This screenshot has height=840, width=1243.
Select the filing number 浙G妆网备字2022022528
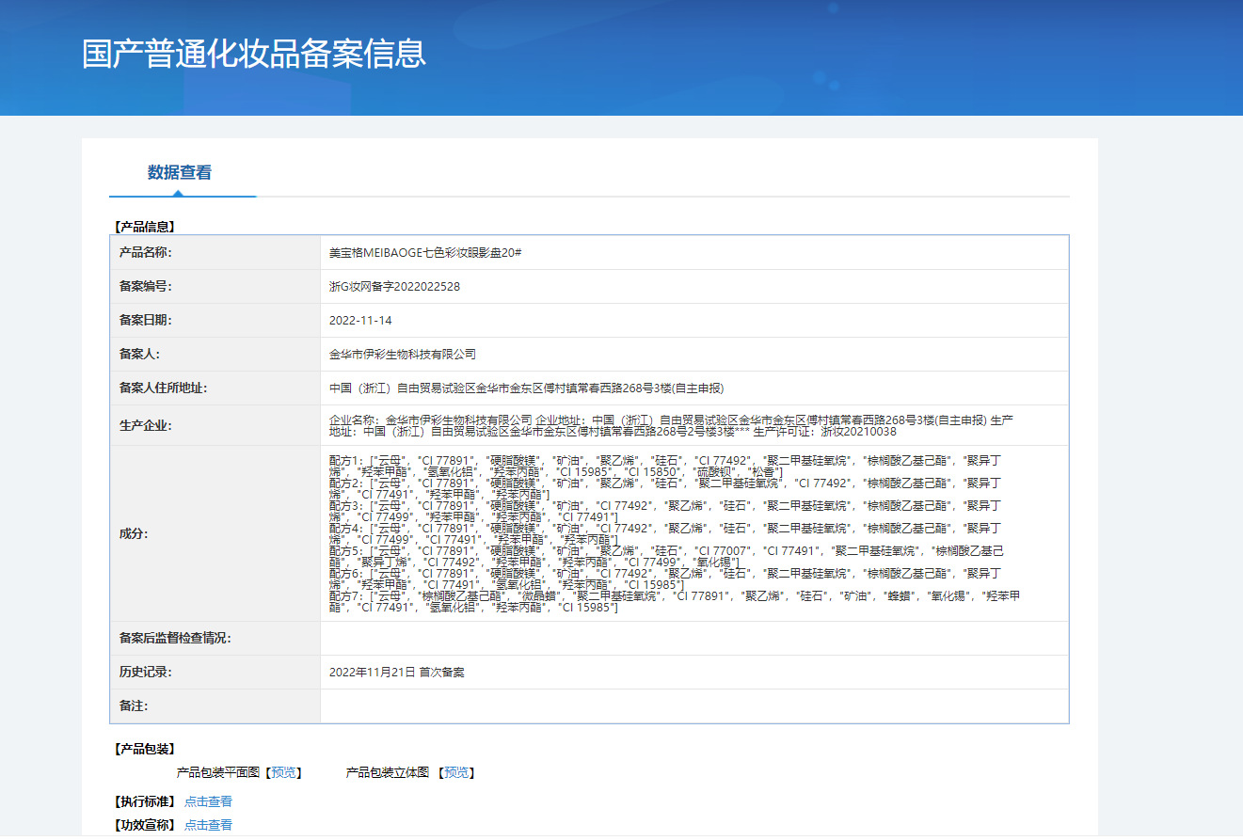(394, 287)
